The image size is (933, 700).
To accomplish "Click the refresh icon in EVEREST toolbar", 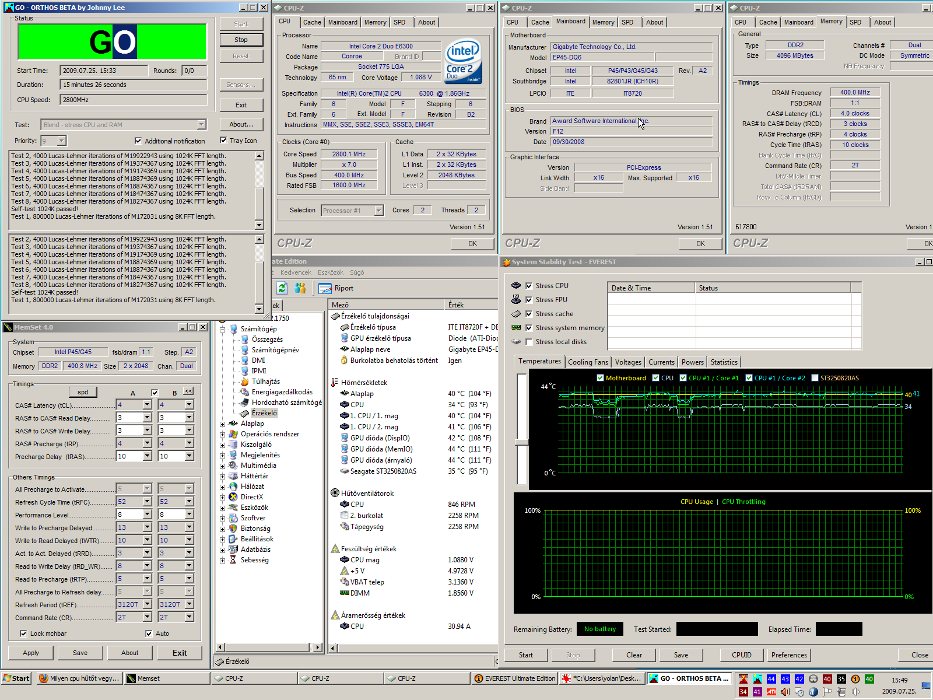I will 282,288.
